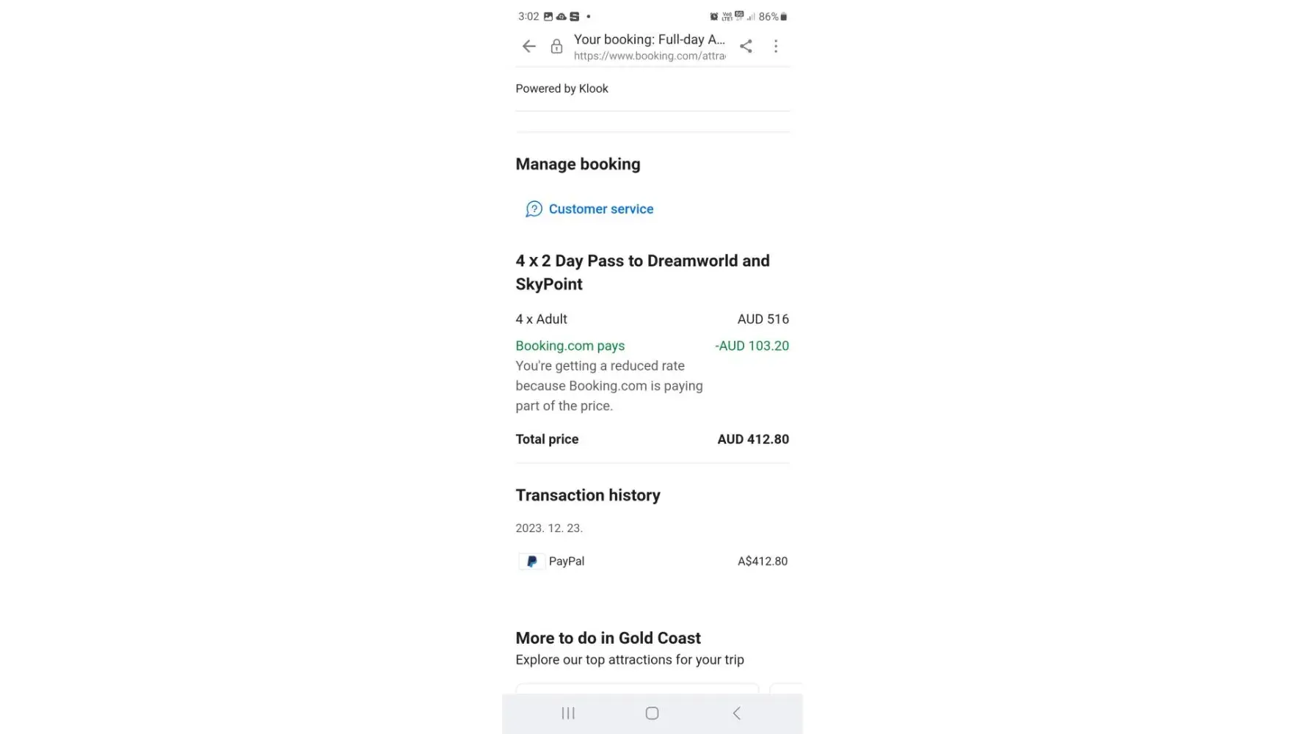Share this booking page
The image size is (1305, 734).
[746, 47]
